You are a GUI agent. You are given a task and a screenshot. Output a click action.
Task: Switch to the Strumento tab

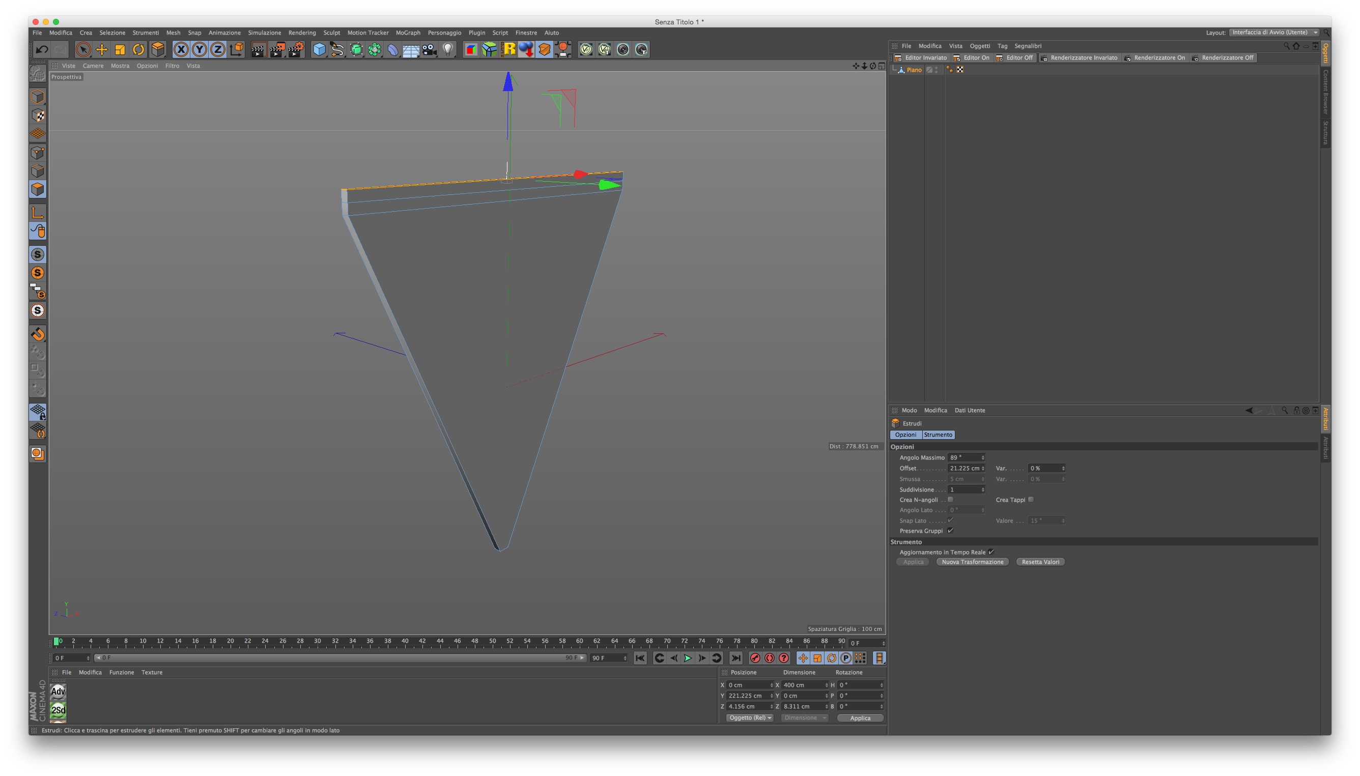(x=938, y=435)
